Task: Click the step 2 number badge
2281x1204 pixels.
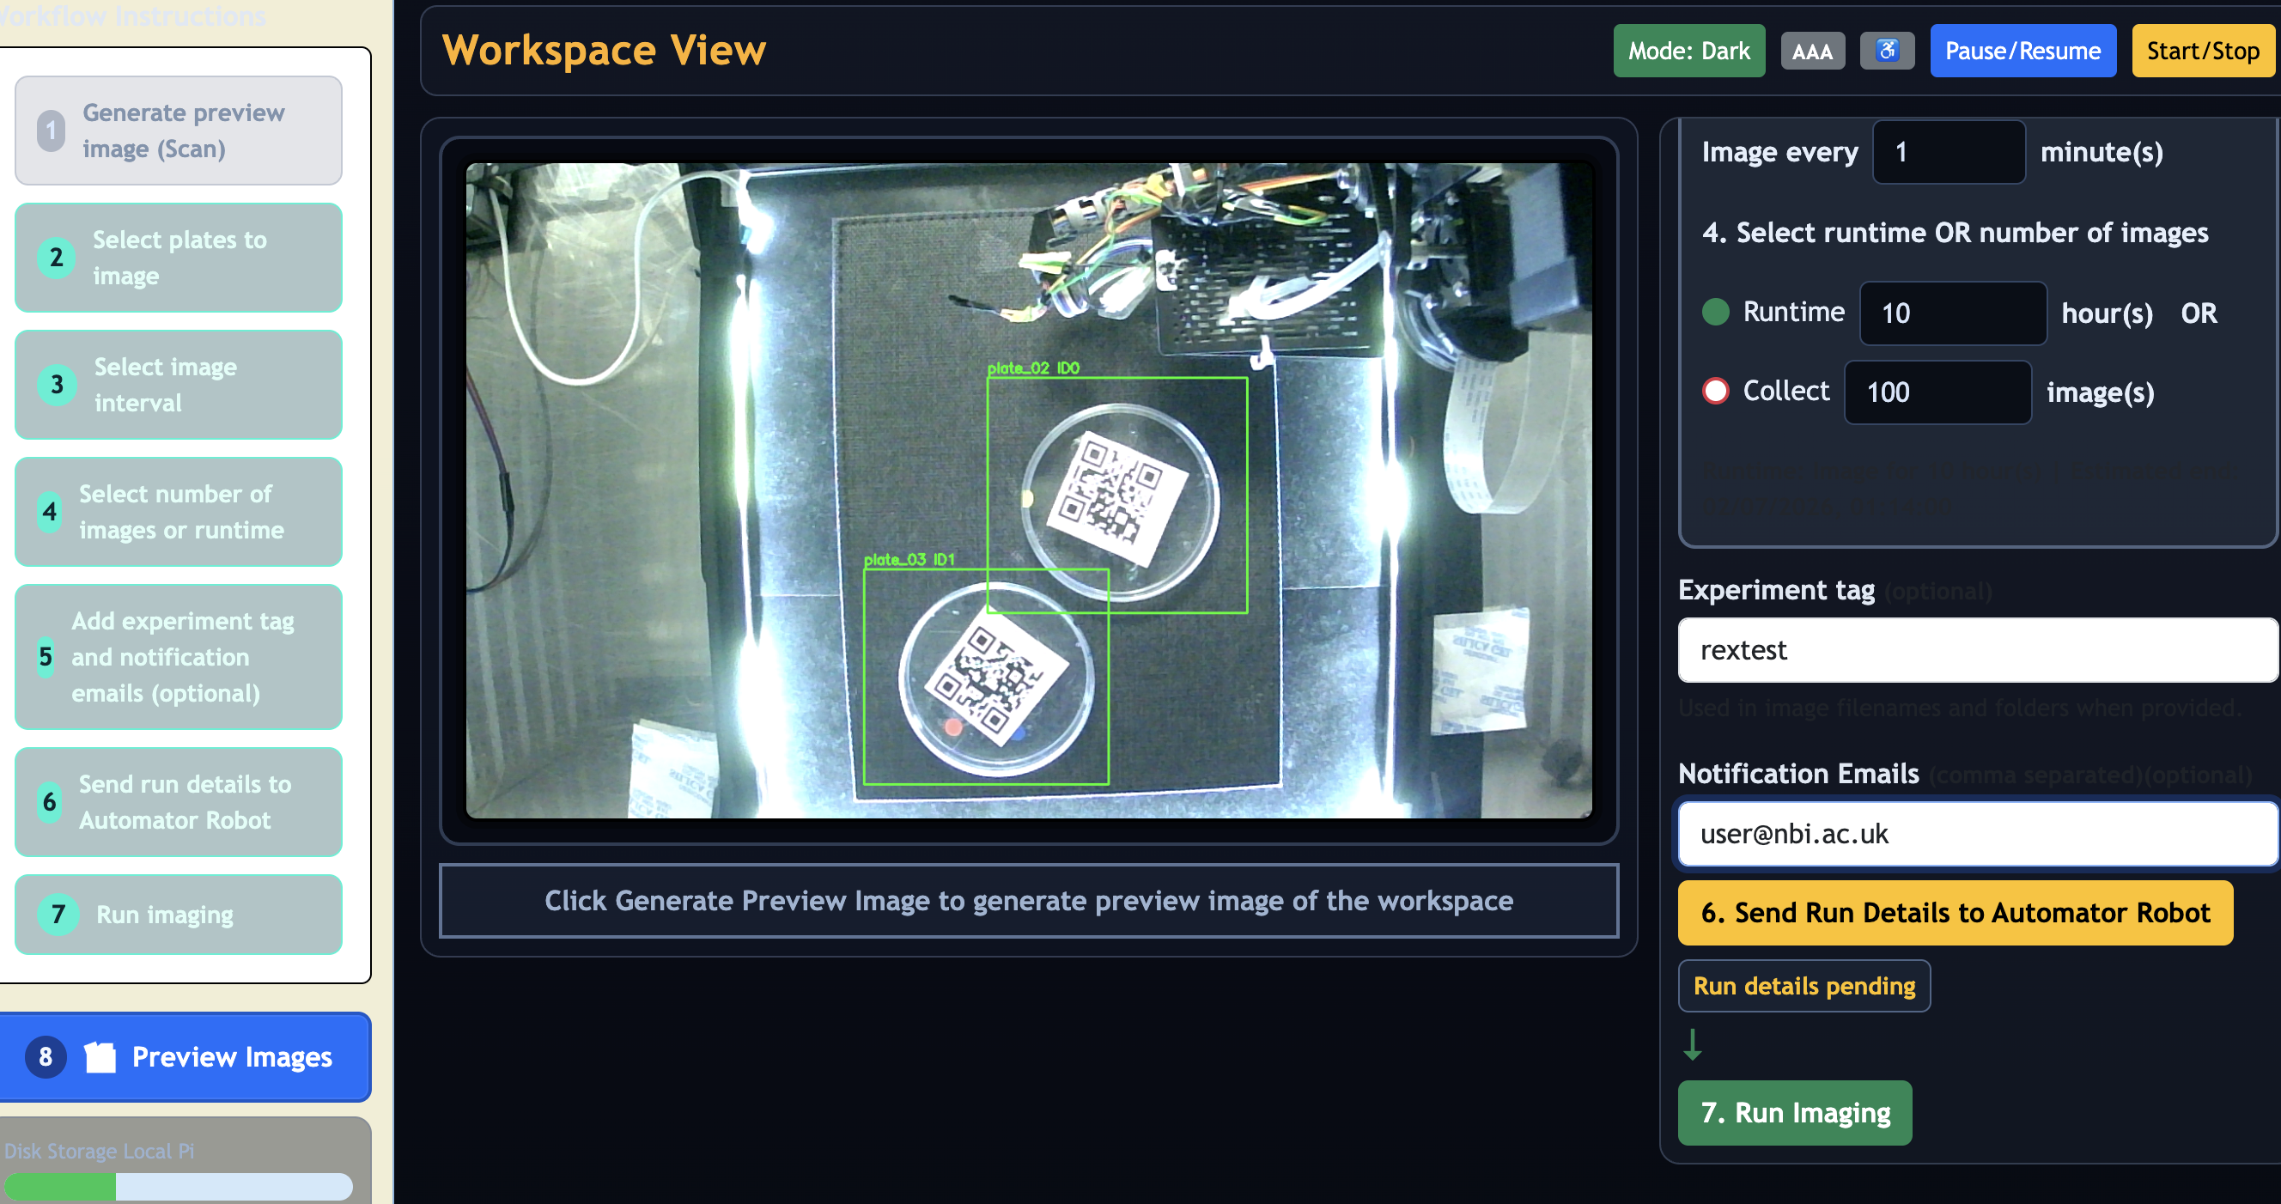Action: pos(56,258)
